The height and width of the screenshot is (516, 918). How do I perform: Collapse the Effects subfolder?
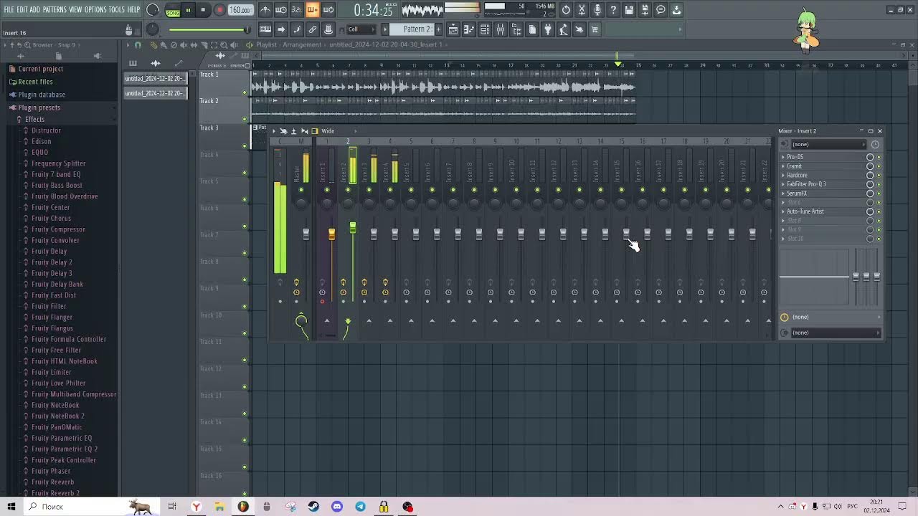click(34, 119)
